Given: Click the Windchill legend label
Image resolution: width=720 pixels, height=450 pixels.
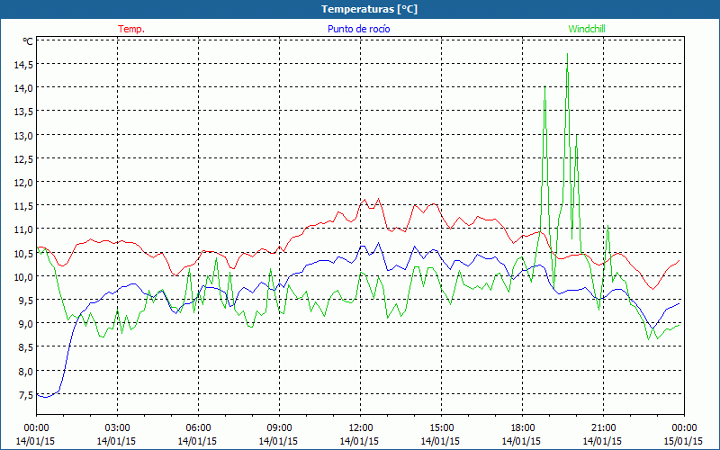Looking at the screenshot, I should [x=587, y=29].
